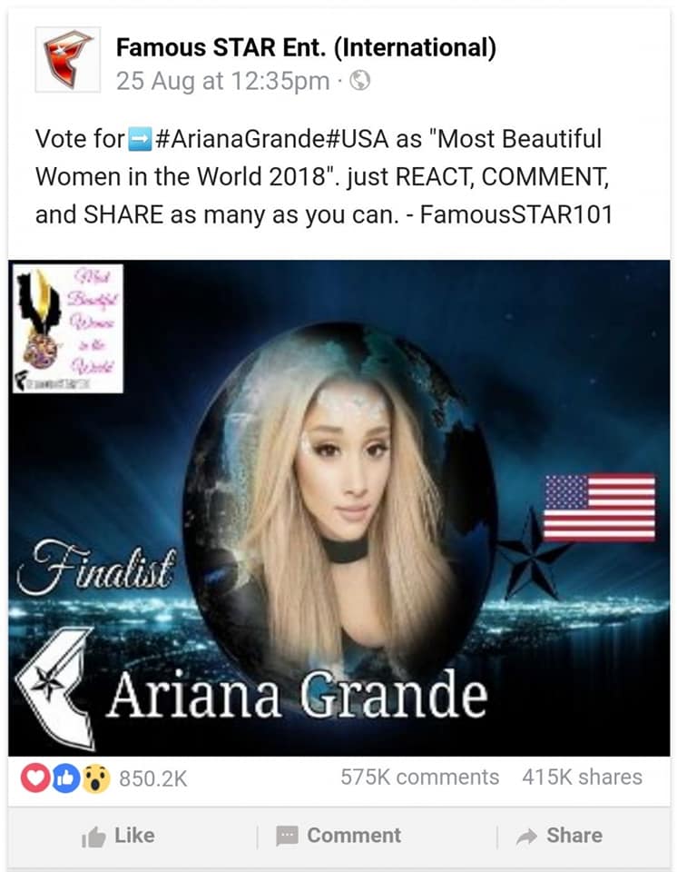Click the heart love reaction icon
The height and width of the screenshot is (872, 677).
coord(35,778)
